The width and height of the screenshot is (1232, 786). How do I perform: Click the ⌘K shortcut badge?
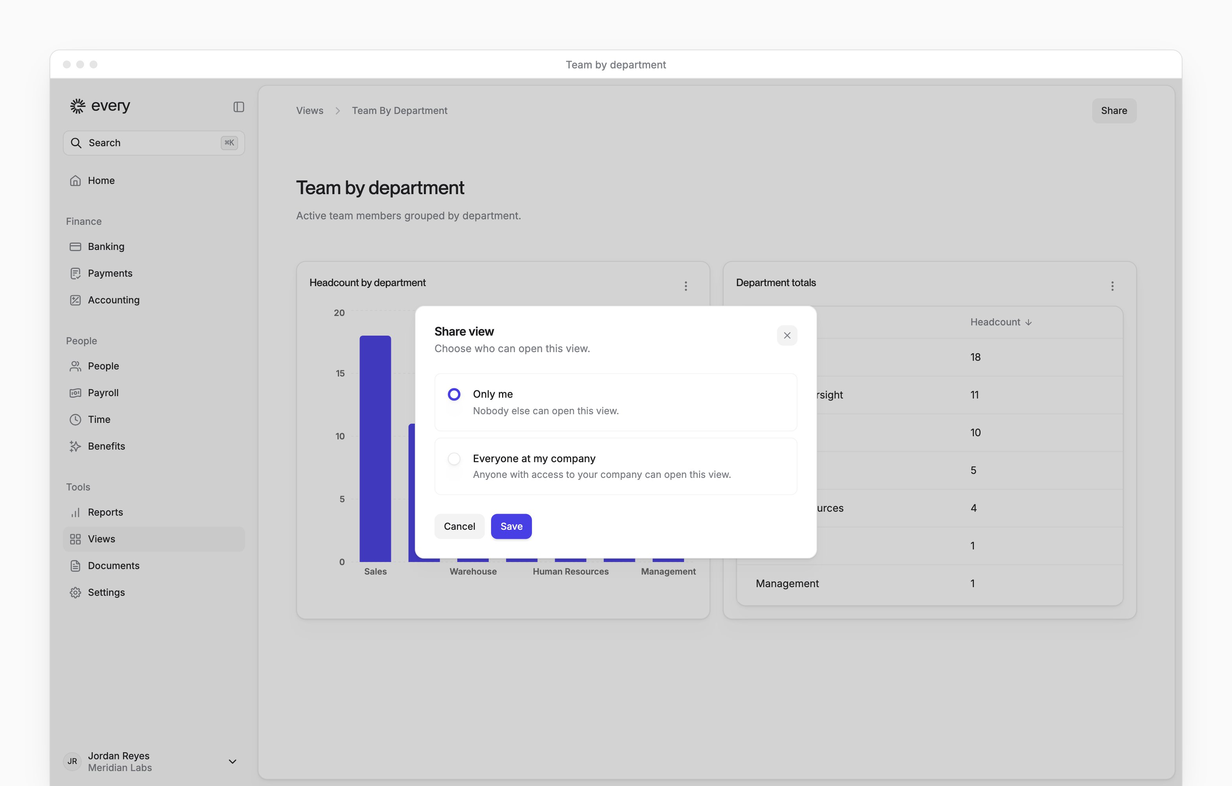[x=229, y=143]
